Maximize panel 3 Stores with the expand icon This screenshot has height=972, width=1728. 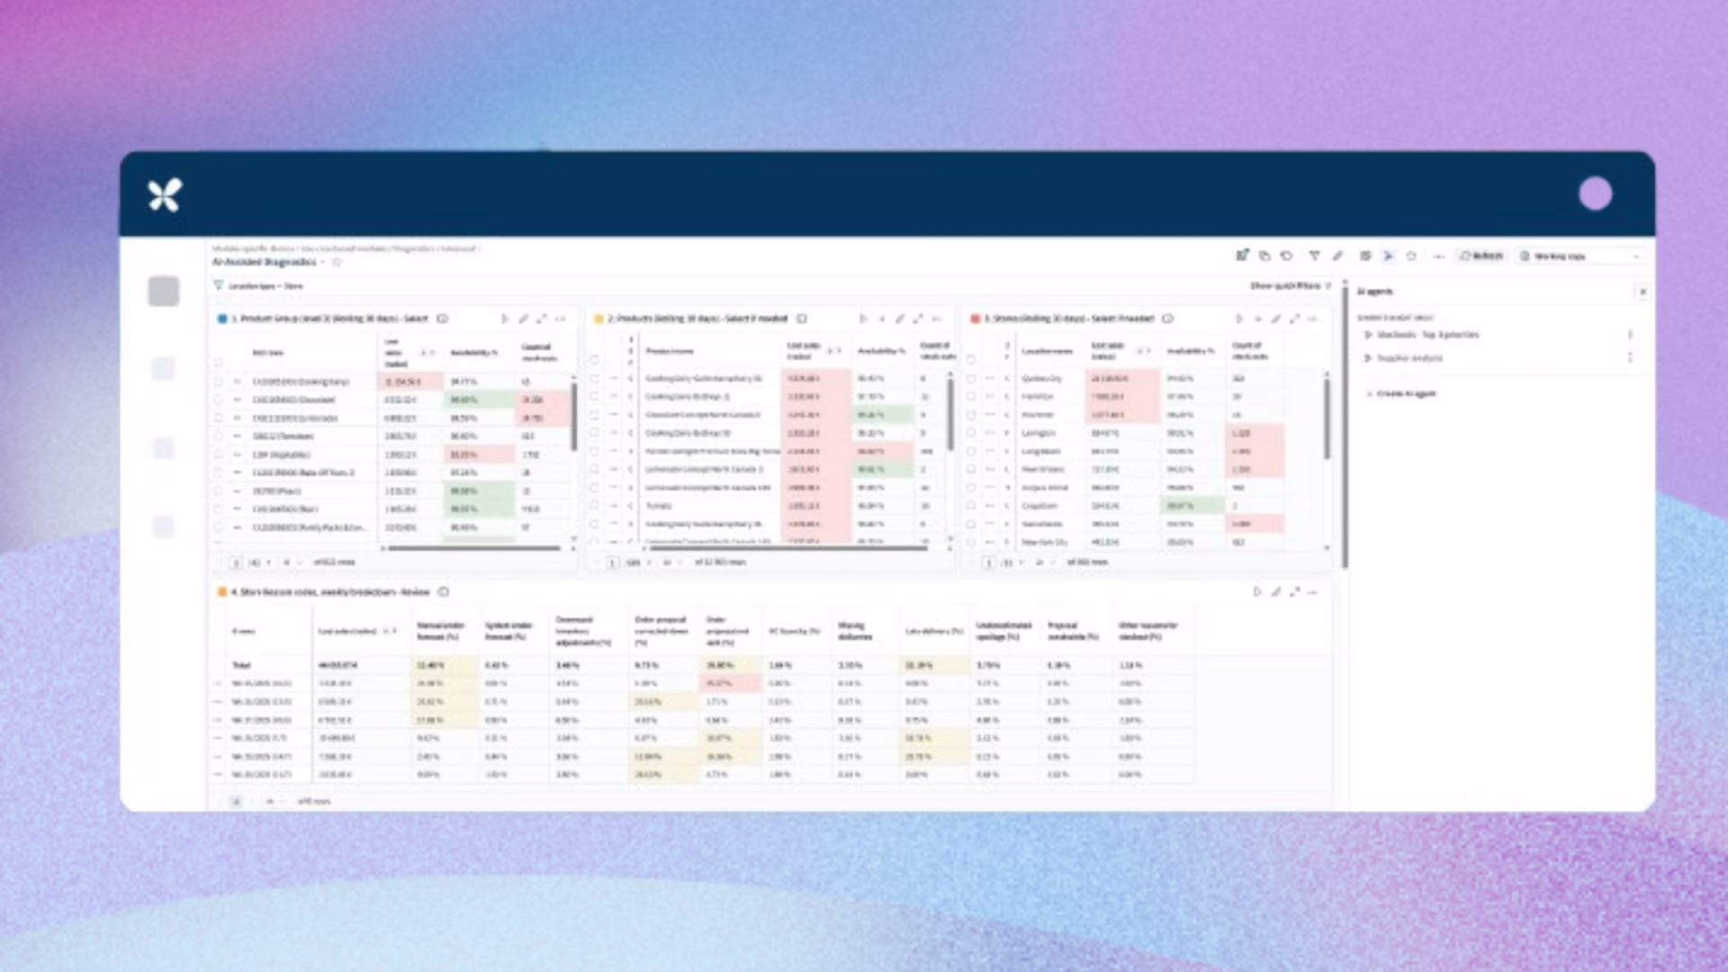click(x=1294, y=319)
